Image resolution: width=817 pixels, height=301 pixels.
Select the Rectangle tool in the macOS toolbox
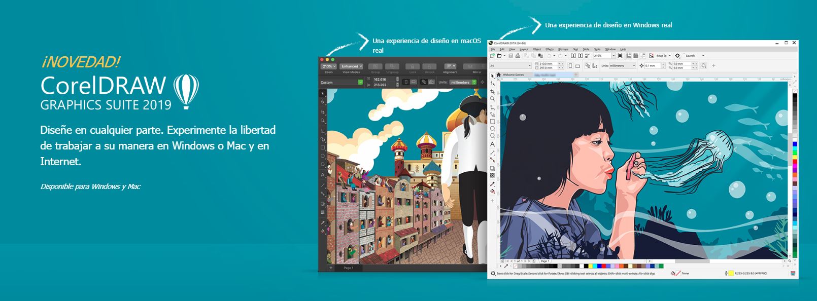pyautogui.click(x=323, y=147)
